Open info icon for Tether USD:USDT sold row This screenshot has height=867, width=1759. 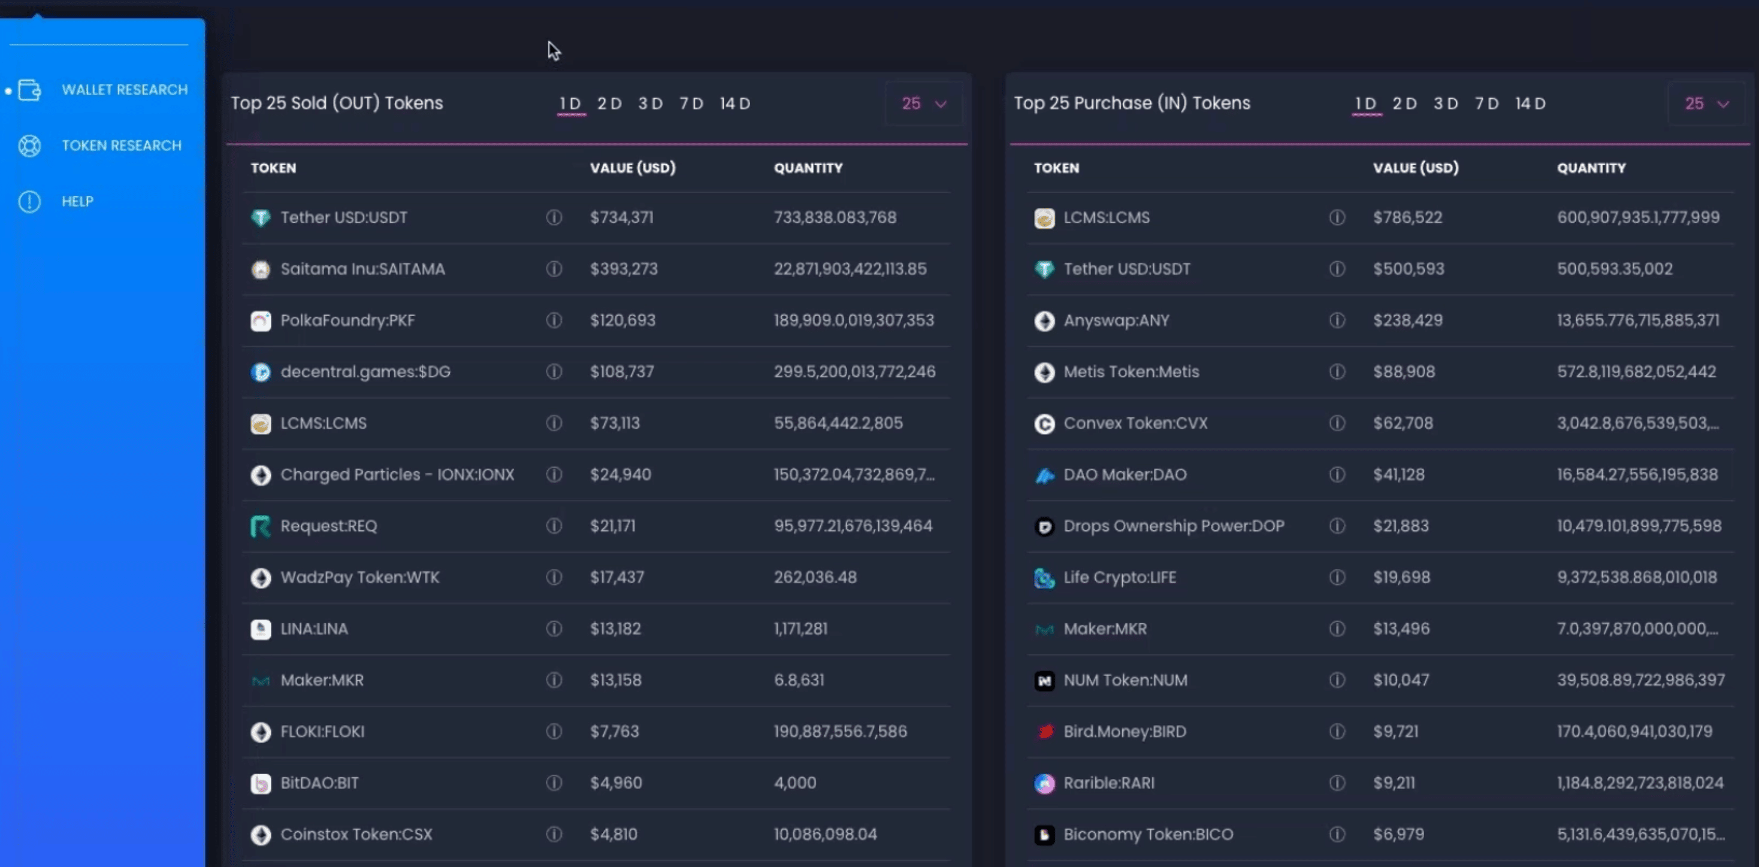(554, 217)
